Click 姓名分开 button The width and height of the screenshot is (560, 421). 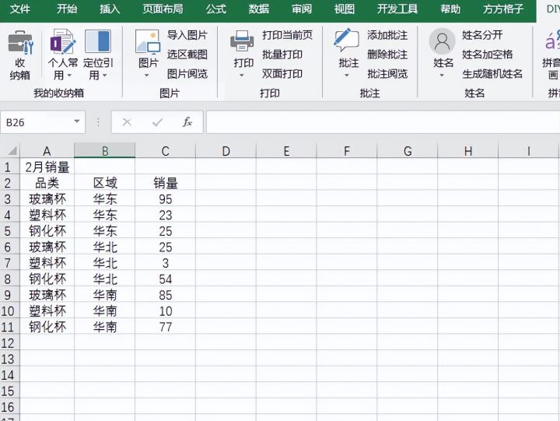(x=482, y=35)
